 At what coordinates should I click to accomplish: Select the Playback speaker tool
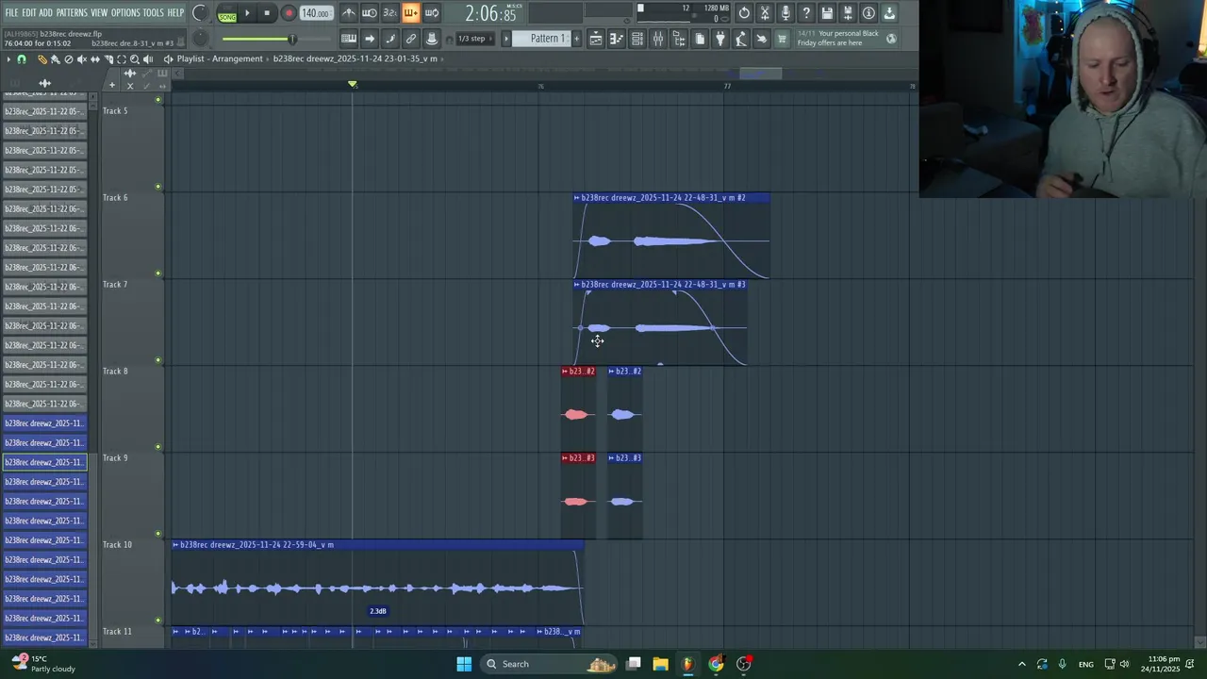click(x=148, y=59)
